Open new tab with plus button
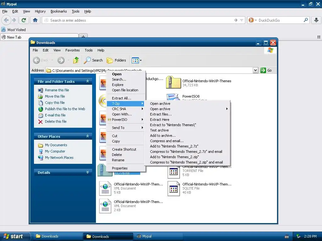 (x=83, y=36)
